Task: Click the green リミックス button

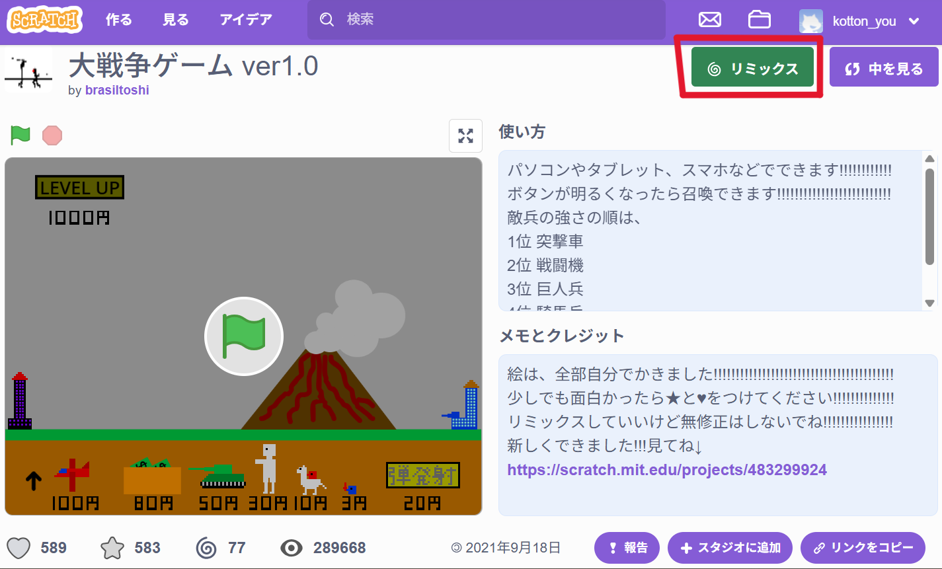Action: pos(752,68)
